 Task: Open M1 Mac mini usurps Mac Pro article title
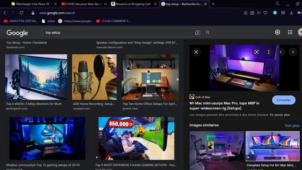224,106
